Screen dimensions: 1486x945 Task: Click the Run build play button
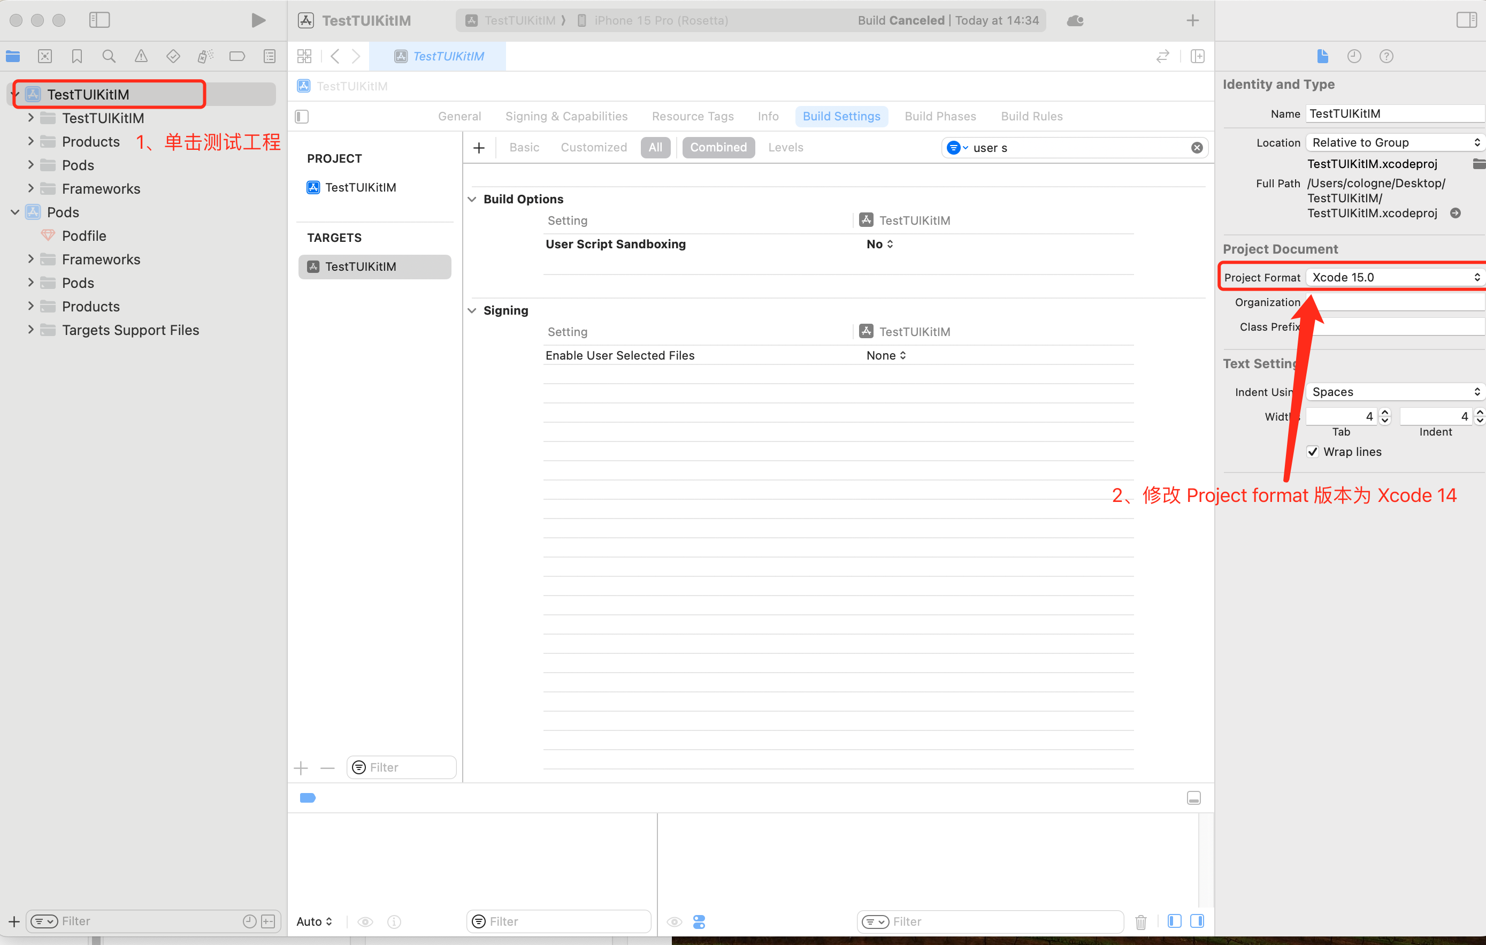258,20
